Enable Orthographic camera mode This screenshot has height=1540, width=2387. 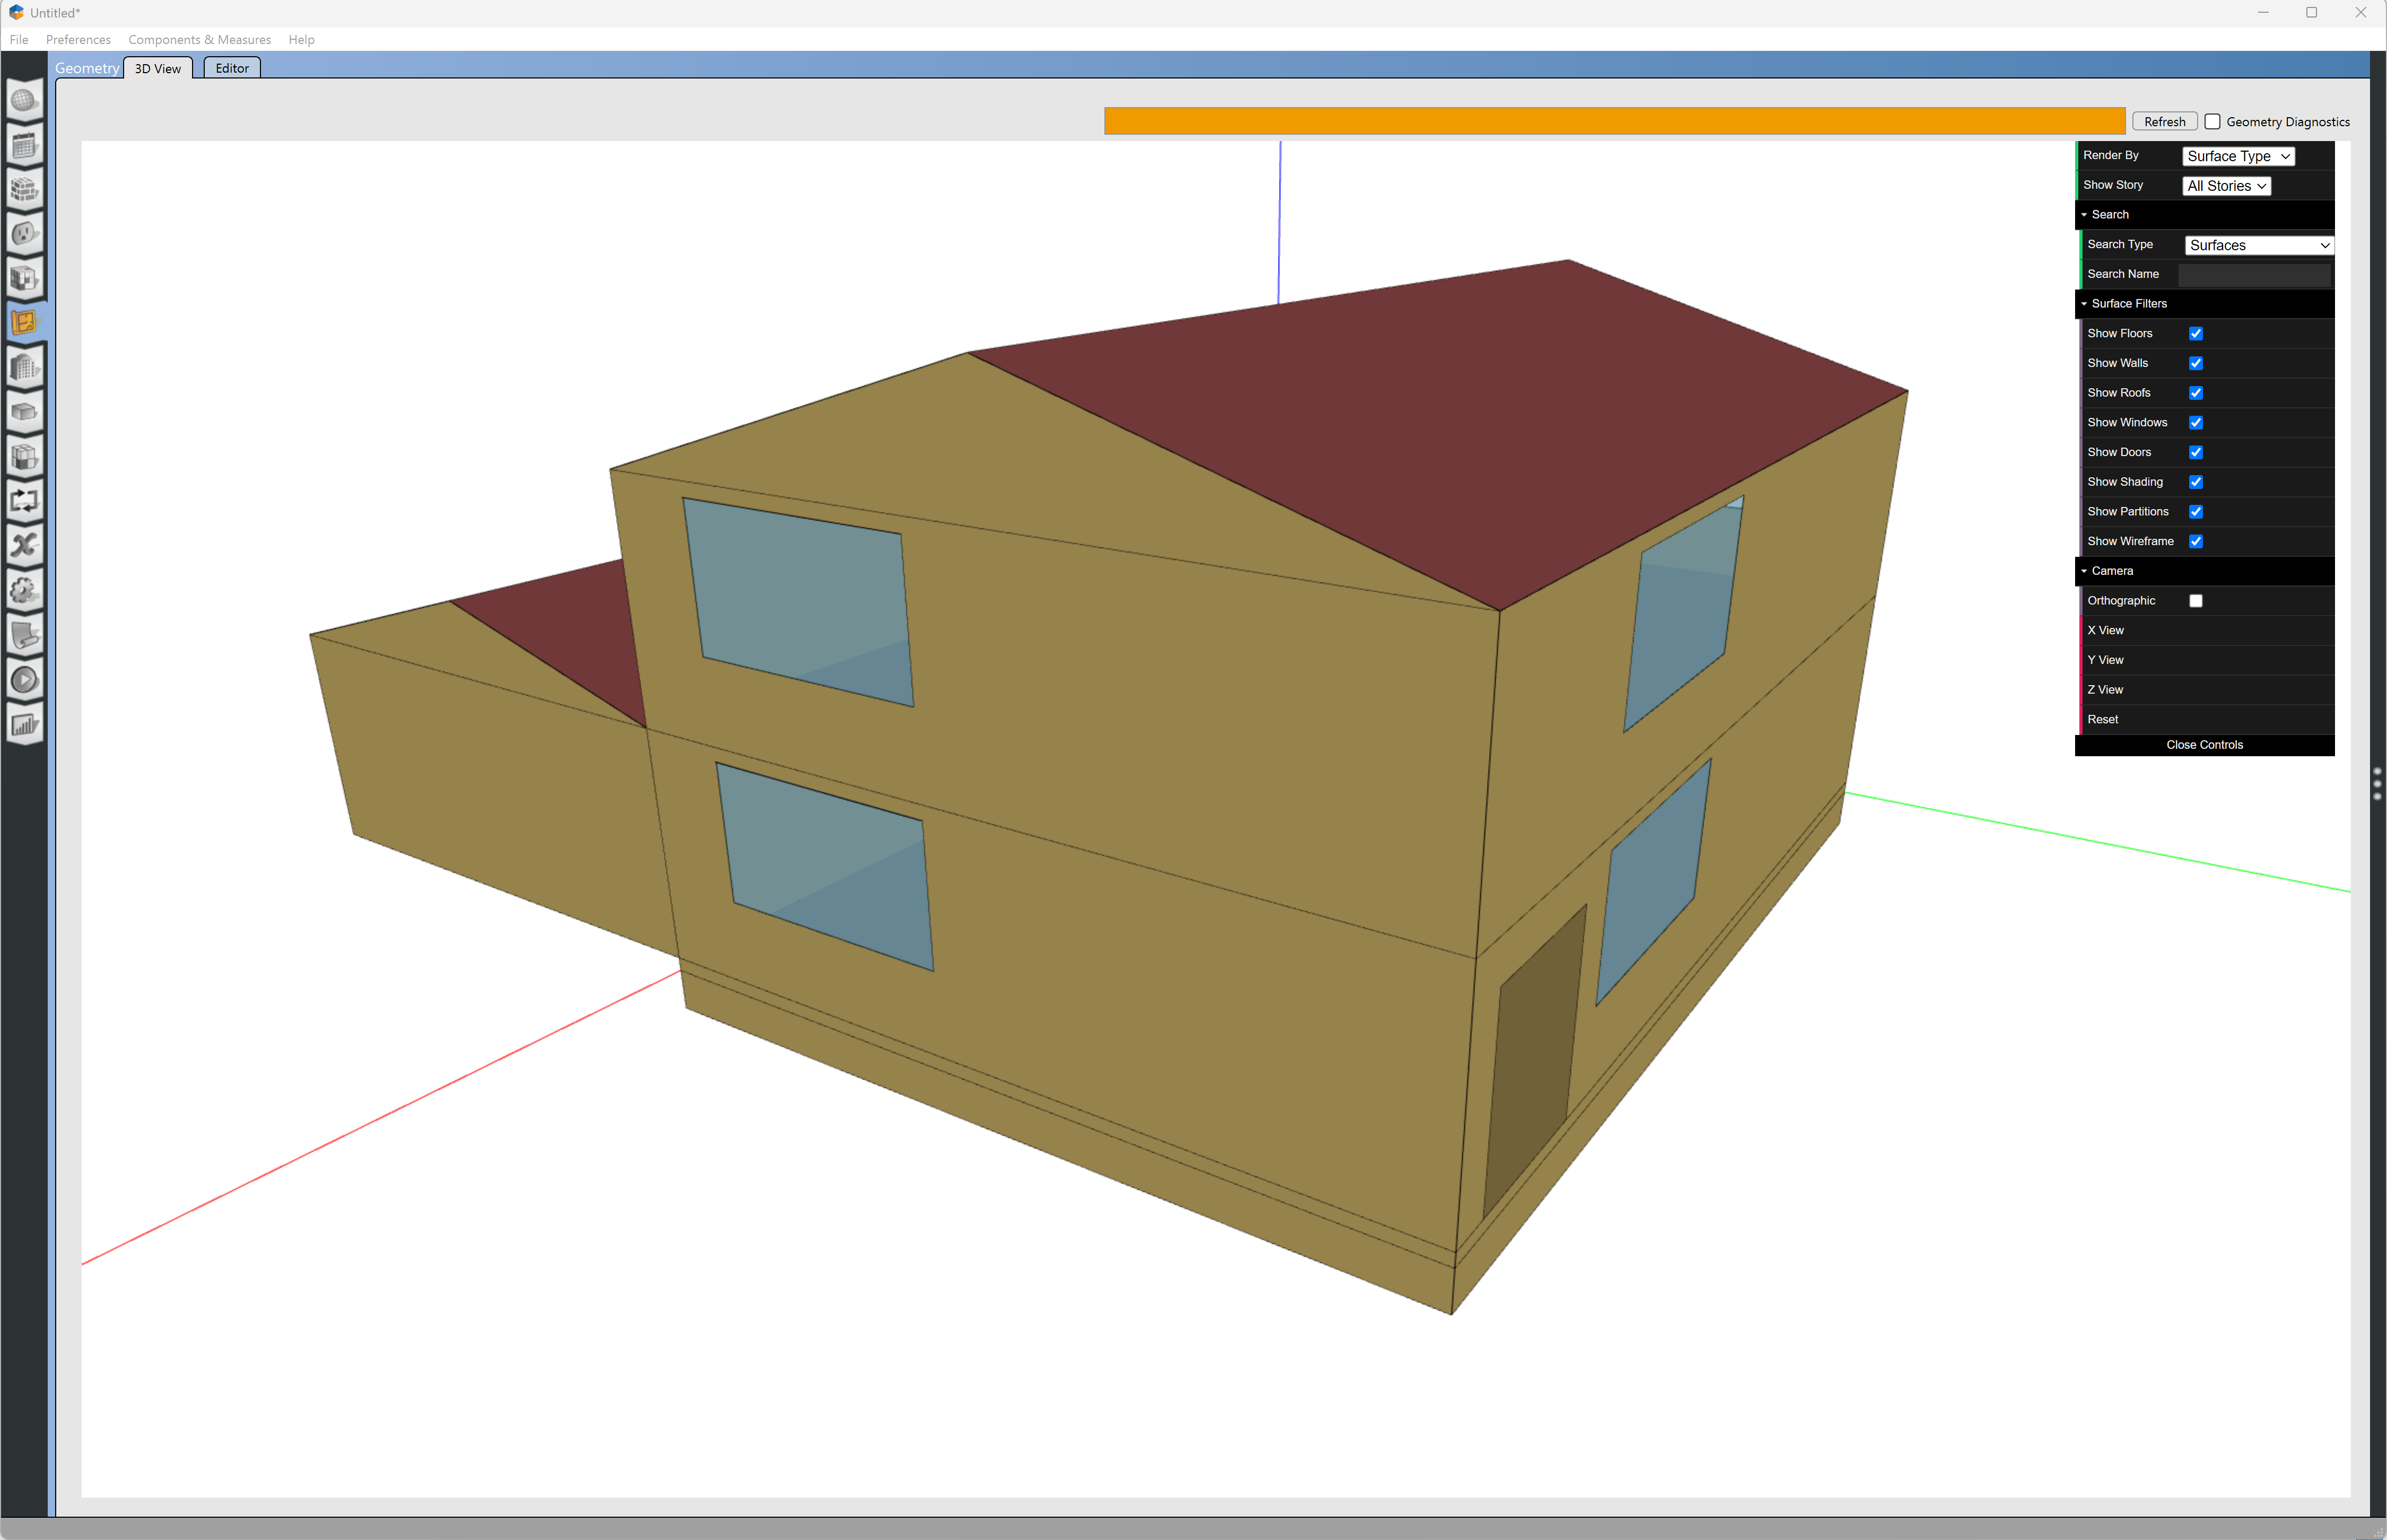pos(2196,600)
